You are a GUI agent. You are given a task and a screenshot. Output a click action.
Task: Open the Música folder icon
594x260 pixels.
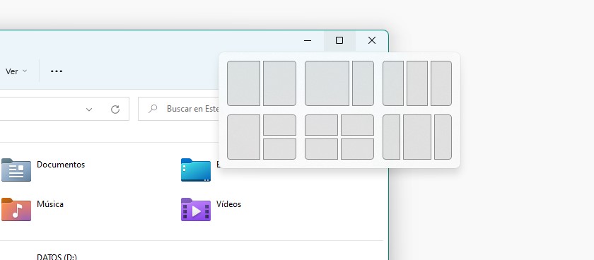(x=16, y=209)
